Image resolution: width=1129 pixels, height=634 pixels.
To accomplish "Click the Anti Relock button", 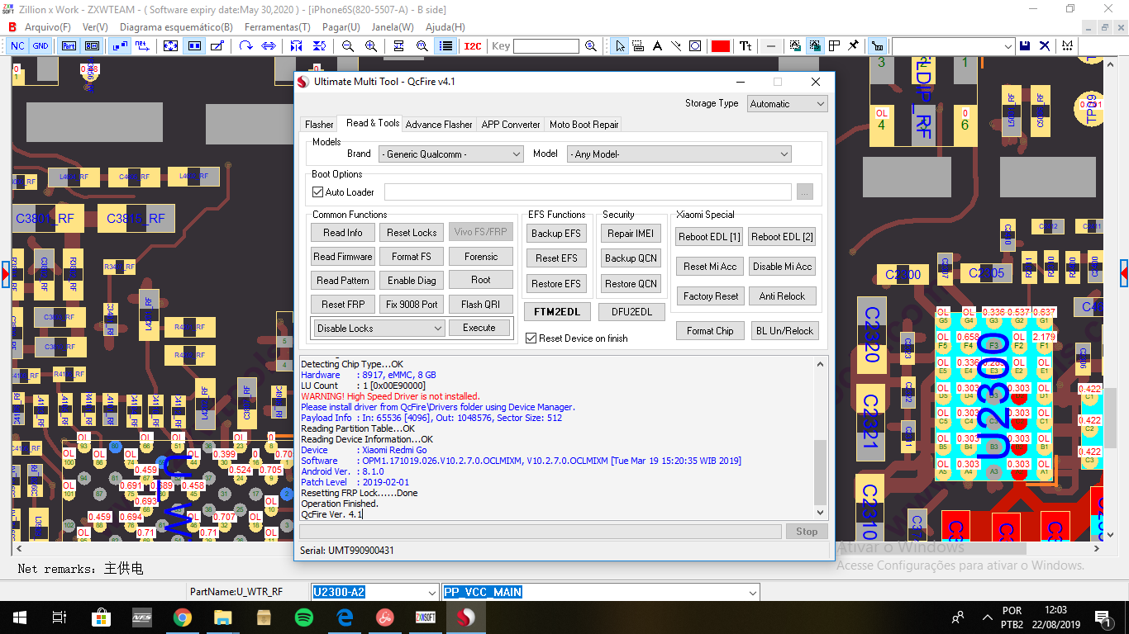I will click(x=783, y=296).
